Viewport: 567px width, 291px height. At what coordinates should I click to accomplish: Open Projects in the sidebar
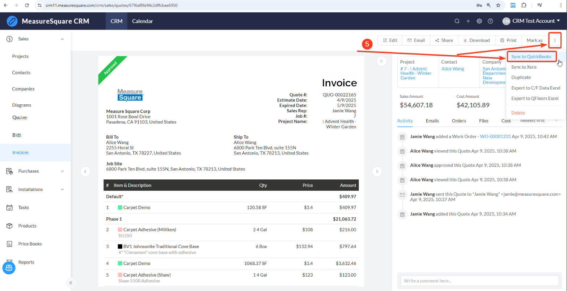(x=20, y=56)
